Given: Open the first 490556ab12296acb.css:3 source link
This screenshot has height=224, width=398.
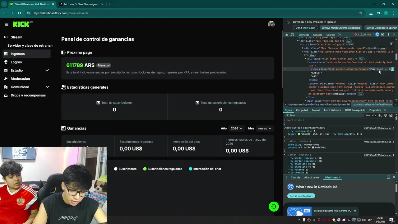Looking at the screenshot, I should [379, 128].
